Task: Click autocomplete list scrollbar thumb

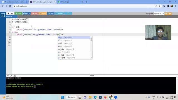Action: tap(92, 39)
